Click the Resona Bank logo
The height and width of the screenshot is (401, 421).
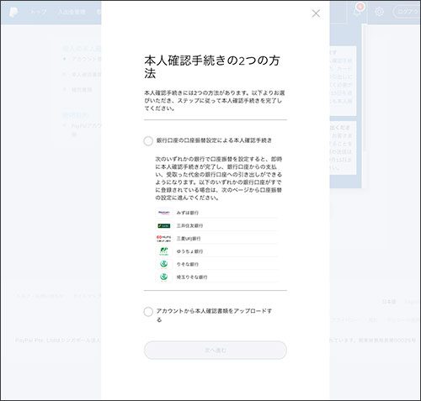[x=164, y=264]
